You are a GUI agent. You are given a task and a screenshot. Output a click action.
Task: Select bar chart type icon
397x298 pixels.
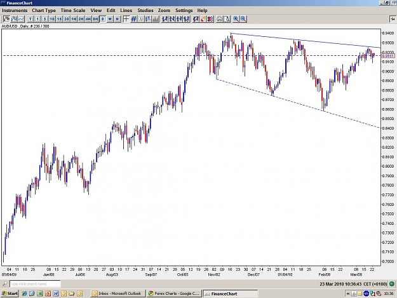click(14, 19)
